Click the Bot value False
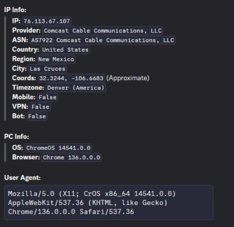Viewport: 234px width, 227px height. click(x=37, y=116)
